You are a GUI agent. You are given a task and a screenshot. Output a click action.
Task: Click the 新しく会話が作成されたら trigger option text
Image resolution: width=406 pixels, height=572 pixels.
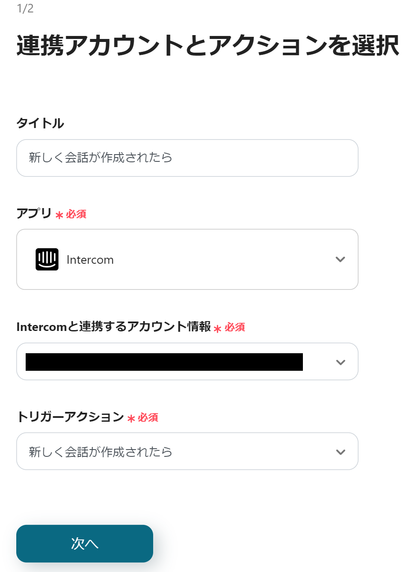[x=101, y=452]
